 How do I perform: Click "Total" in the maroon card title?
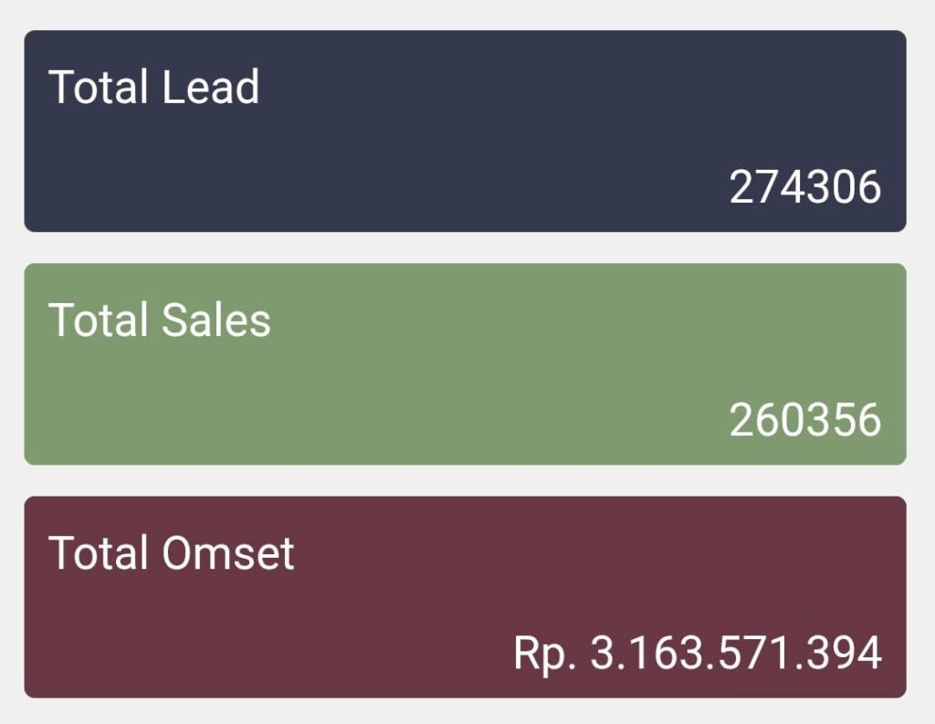[x=98, y=553]
